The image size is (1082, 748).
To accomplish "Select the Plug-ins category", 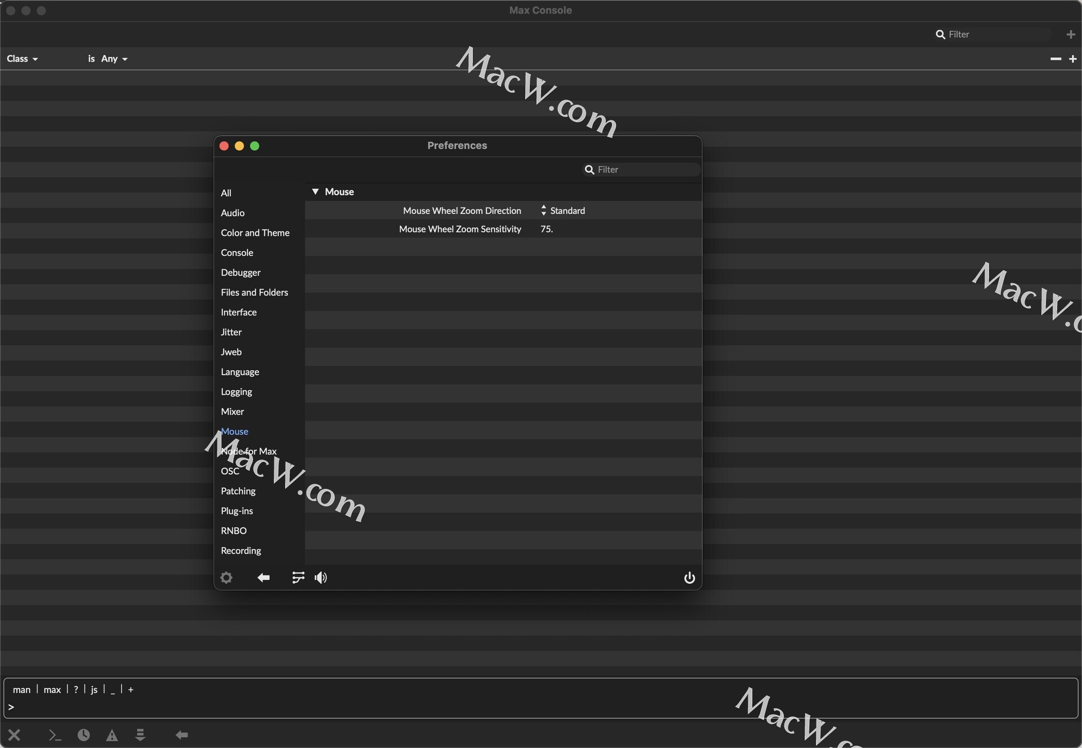I will point(237,511).
